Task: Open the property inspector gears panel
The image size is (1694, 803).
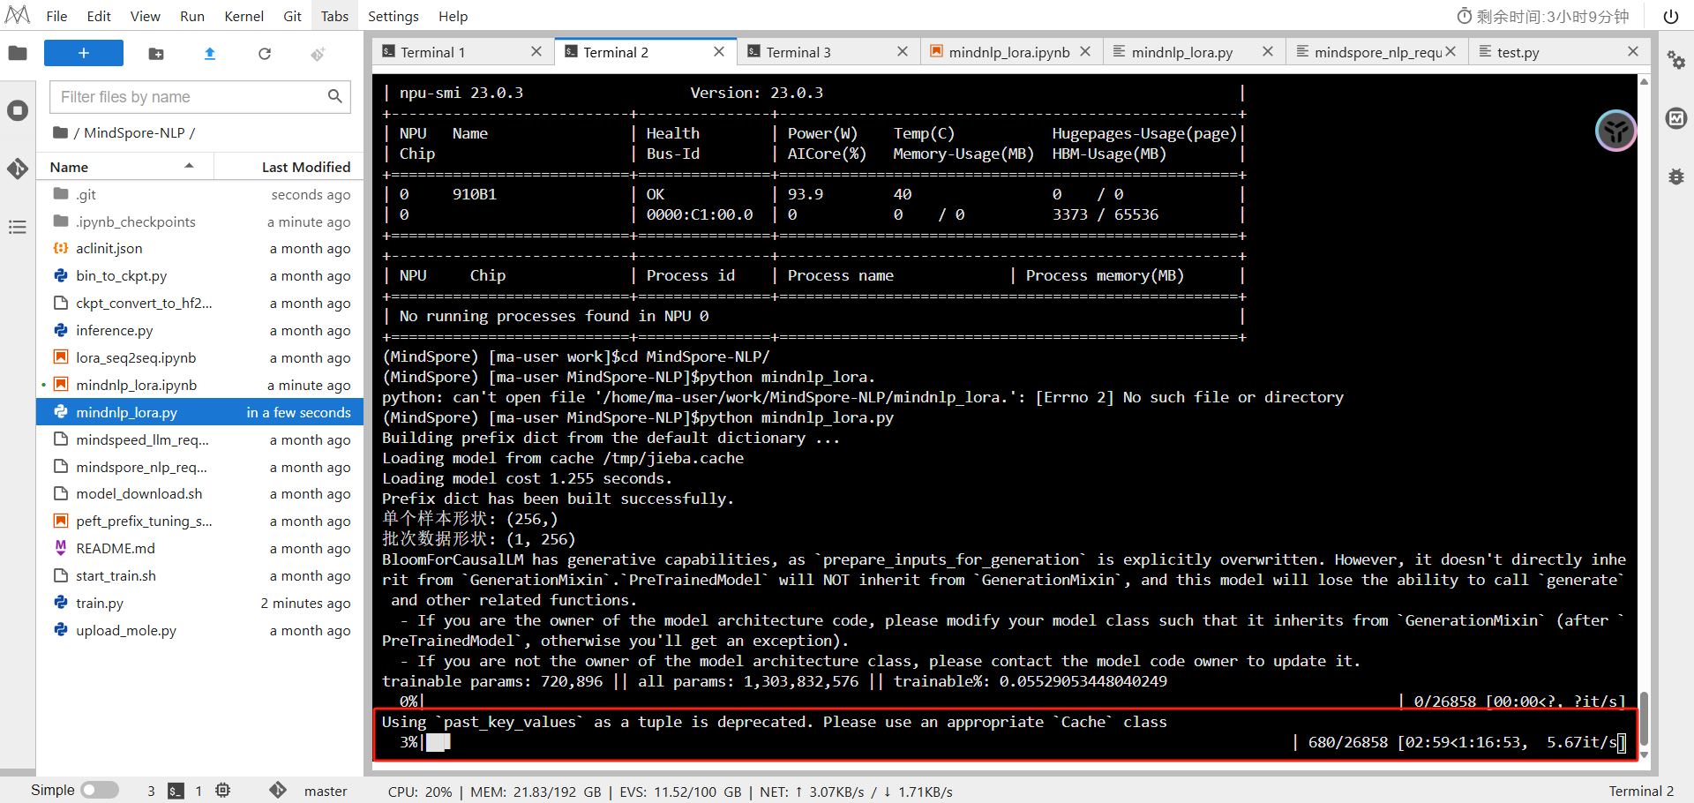Action: 1675,61
